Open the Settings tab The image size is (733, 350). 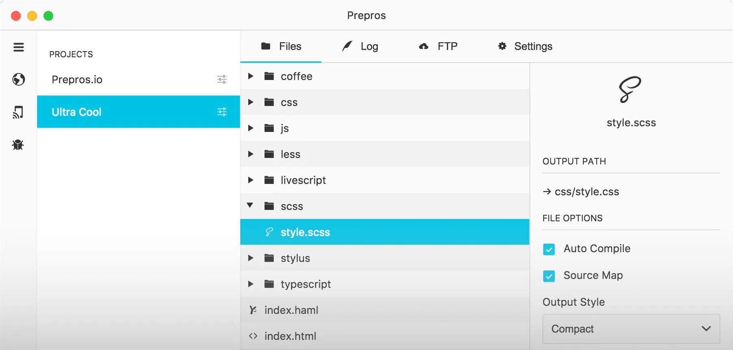coord(525,46)
